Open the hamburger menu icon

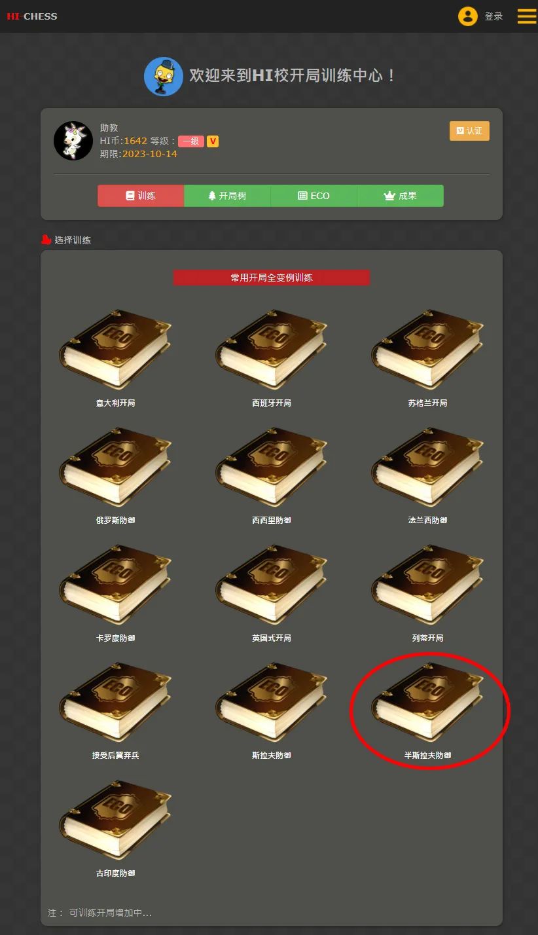[x=527, y=16]
